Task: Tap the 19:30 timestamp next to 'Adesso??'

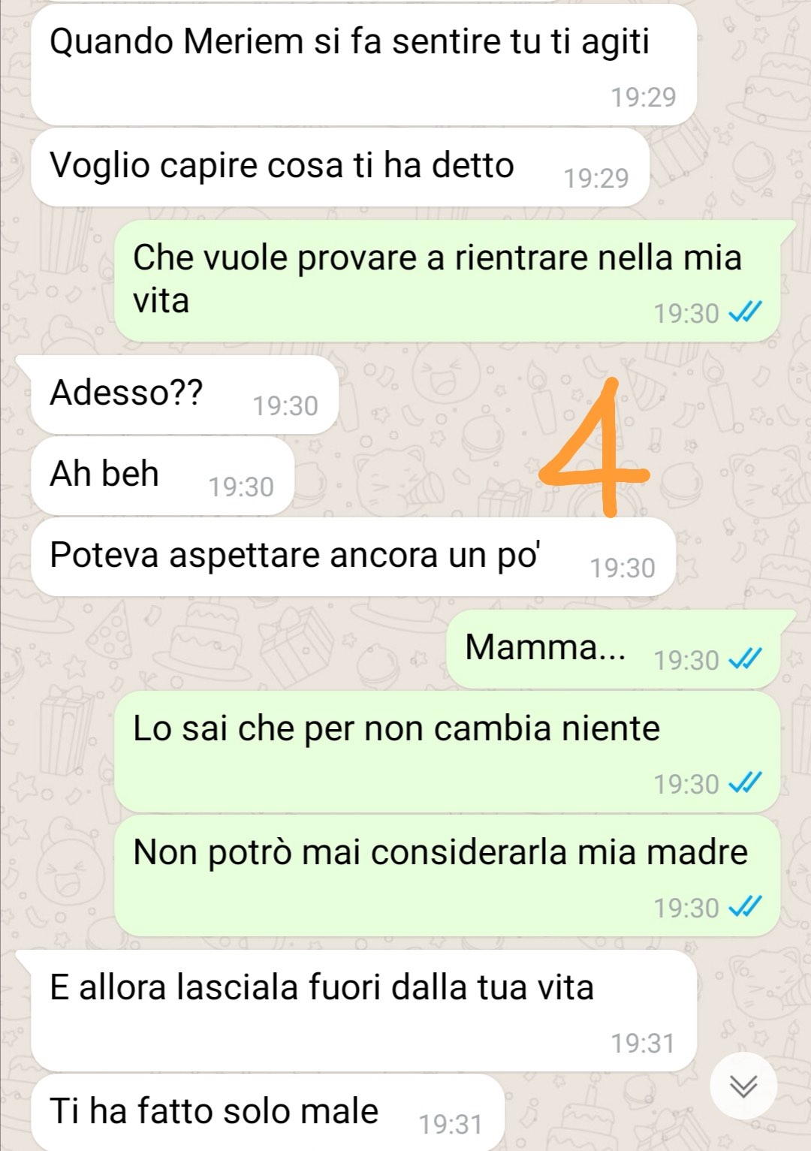Action: click(285, 405)
